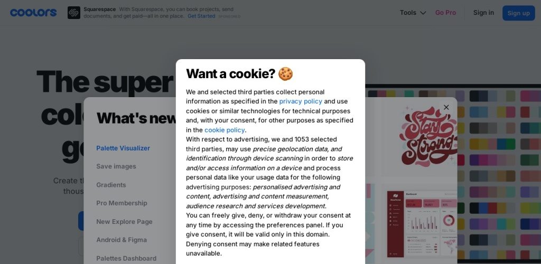Select Pro Membership entry

(x=122, y=203)
